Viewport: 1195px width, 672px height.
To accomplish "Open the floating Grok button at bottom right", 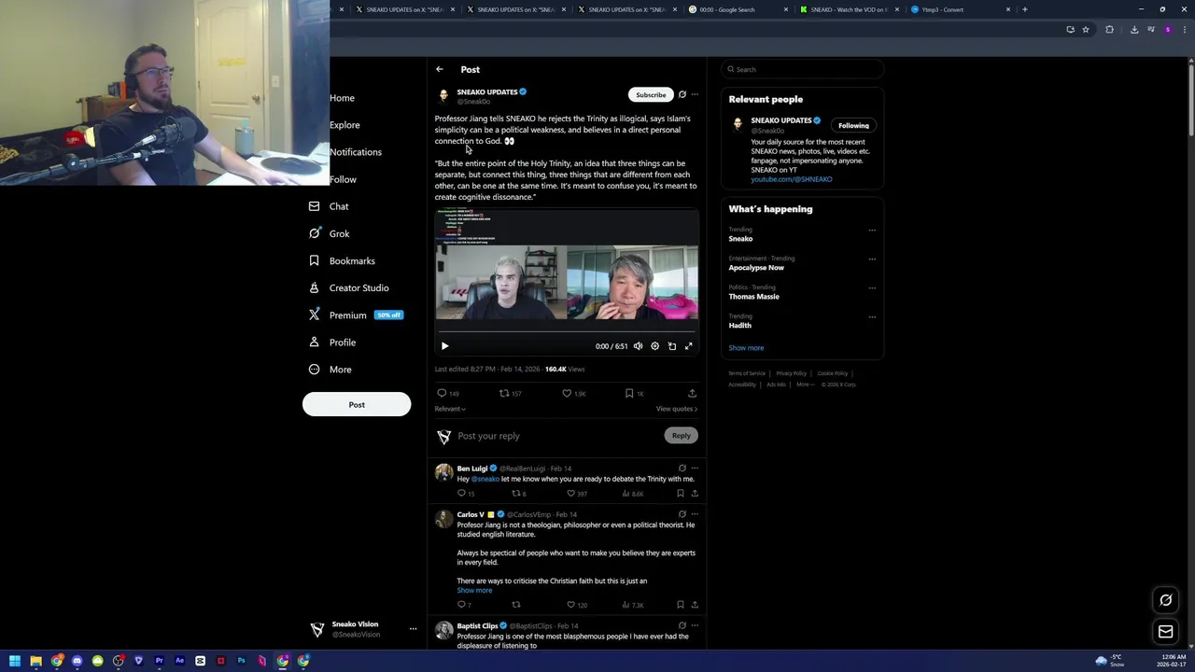I will (1165, 600).
